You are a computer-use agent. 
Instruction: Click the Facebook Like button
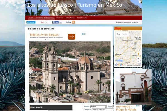[x=55, y=22]
